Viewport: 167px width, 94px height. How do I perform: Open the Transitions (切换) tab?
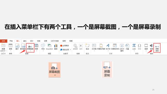pos(39,41)
